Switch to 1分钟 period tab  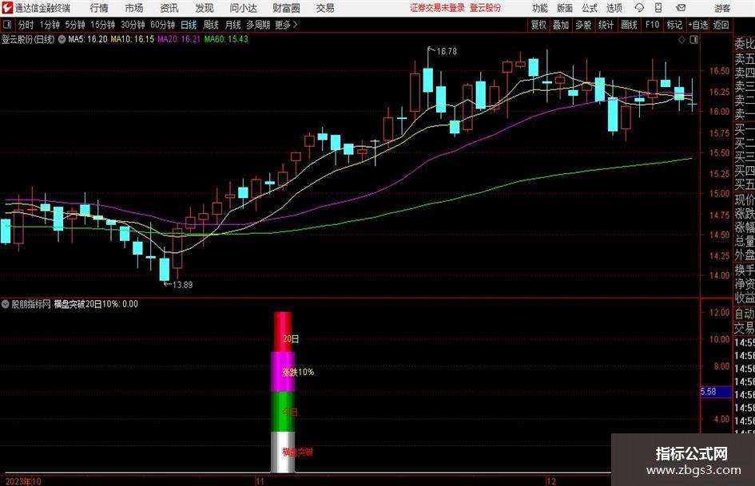point(49,25)
